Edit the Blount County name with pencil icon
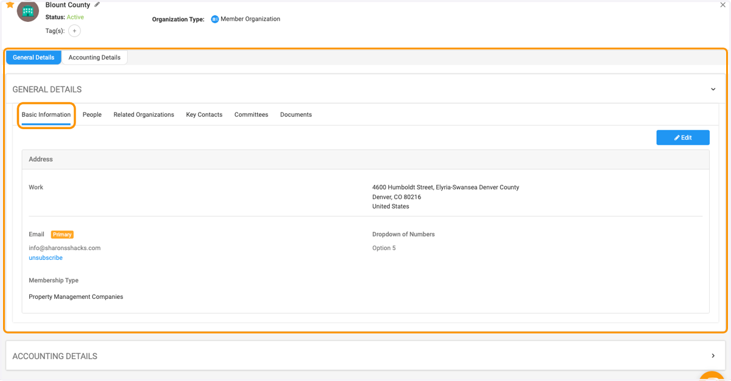 [97, 5]
